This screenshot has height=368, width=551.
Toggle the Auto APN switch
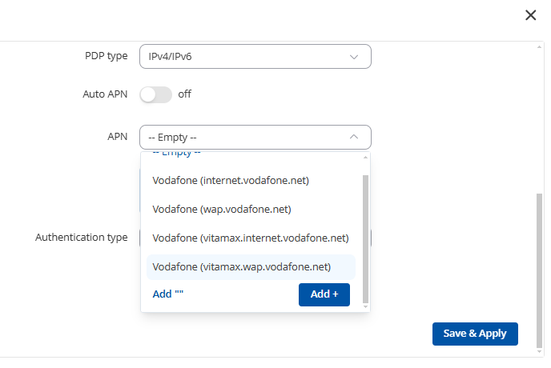tap(155, 94)
